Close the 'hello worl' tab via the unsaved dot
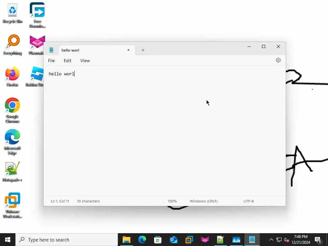Image resolution: width=328 pixels, height=246 pixels. pyautogui.click(x=128, y=50)
